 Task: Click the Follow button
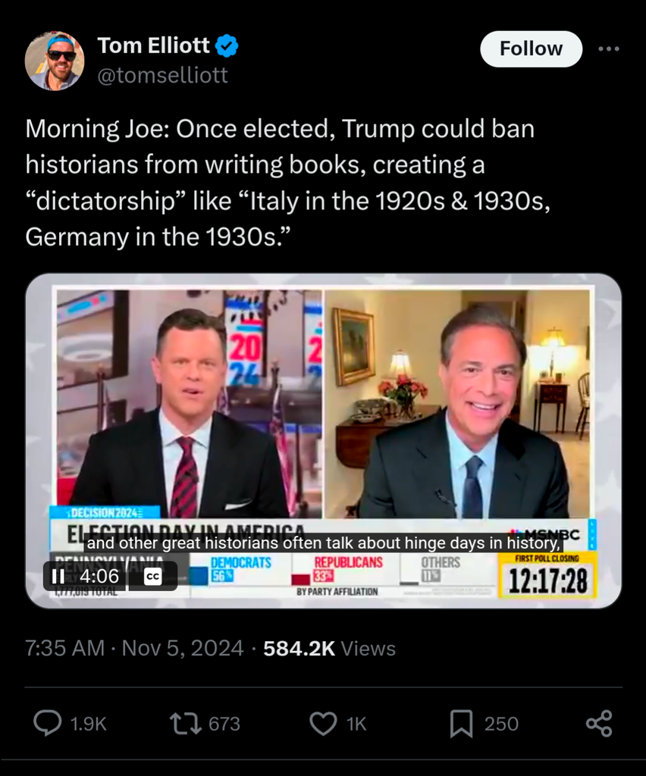coord(531,49)
